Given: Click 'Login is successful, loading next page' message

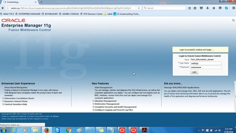Looking at the screenshot, I should (197, 50).
